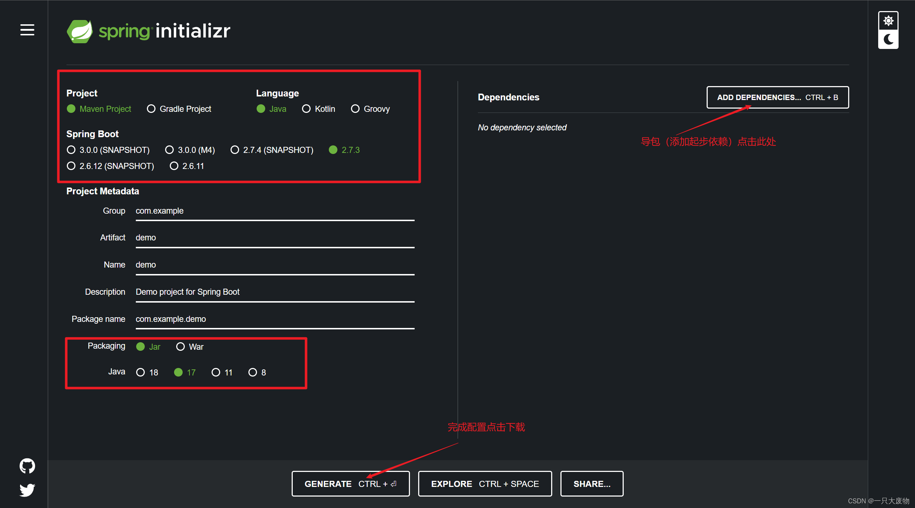Image resolution: width=915 pixels, height=508 pixels.
Task: Click the Generate button
Action: click(x=351, y=484)
